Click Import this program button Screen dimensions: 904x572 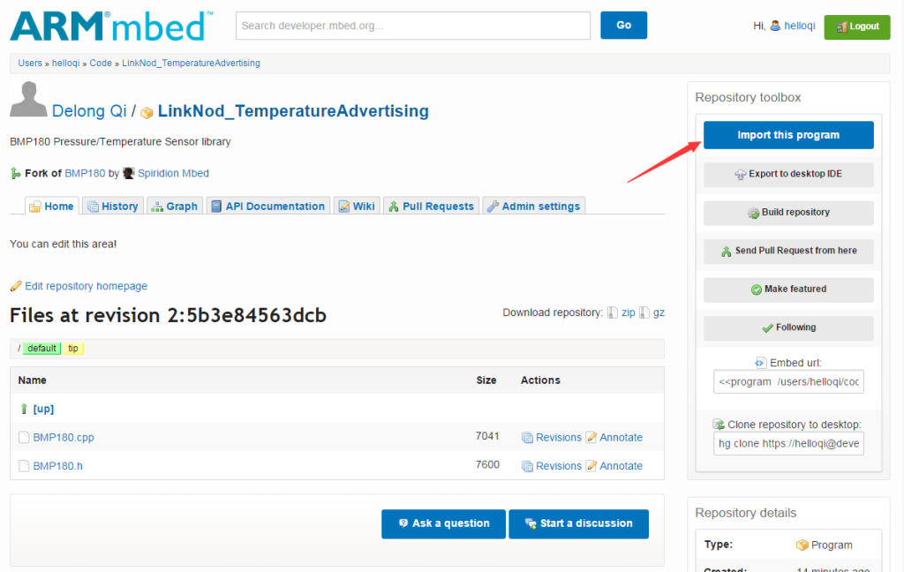788,135
